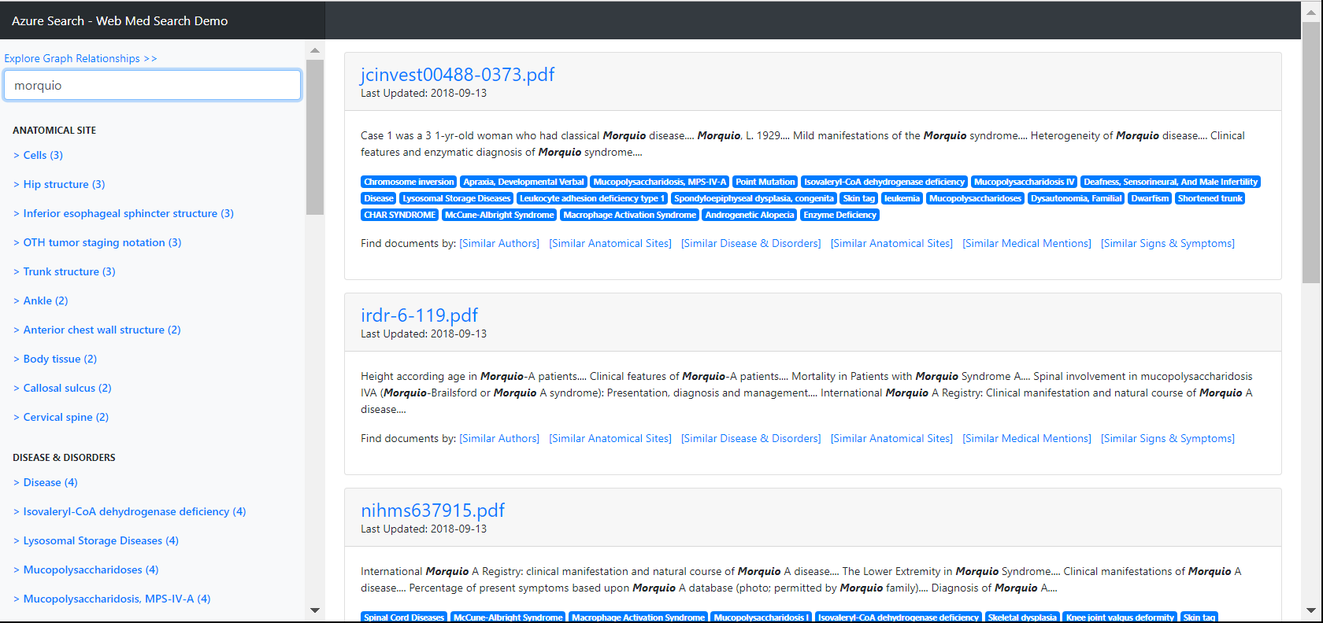The width and height of the screenshot is (1323, 623).
Task: Click Skeletal dysplasia tag
Action: click(1022, 617)
